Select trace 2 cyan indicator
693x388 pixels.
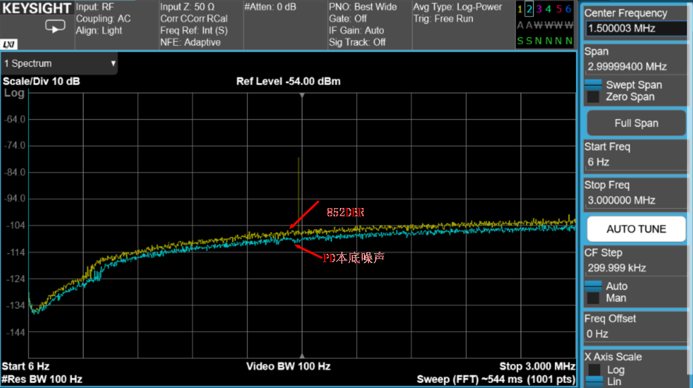click(529, 9)
